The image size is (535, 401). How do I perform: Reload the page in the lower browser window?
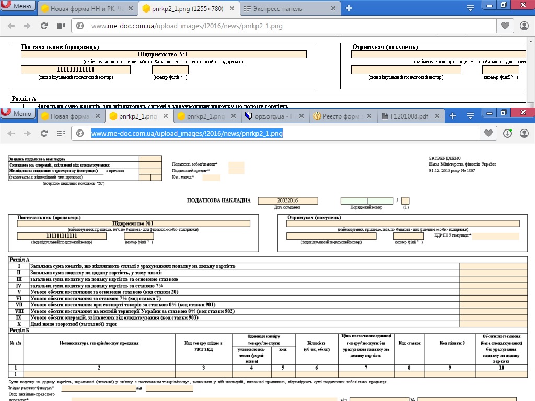click(44, 133)
